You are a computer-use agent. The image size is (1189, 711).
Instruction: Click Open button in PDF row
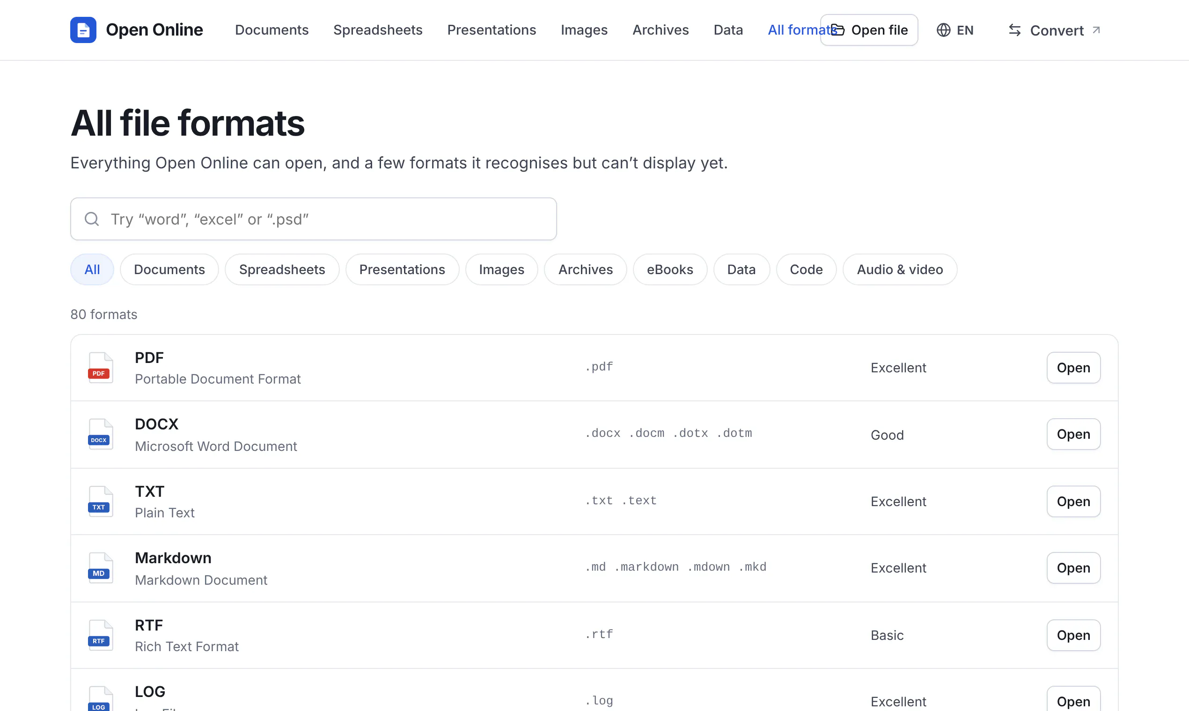1073,368
